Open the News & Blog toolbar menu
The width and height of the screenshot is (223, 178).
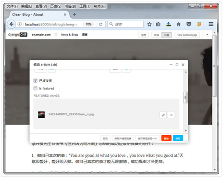(x=69, y=35)
